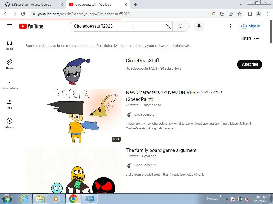Click the Sign in button
273x204 pixels.
(251, 26)
